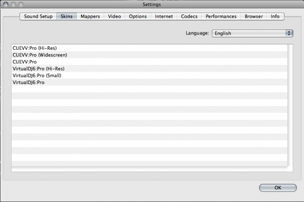Select the VirtualDJ6:Pro (Hi-Res) skin

[x=38, y=69]
